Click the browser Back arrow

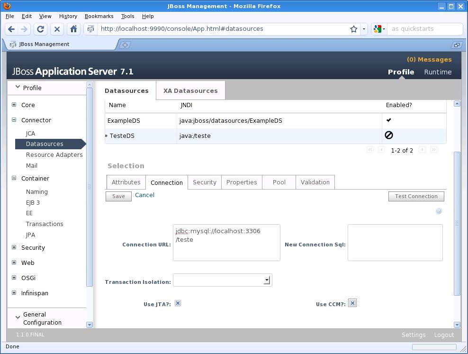(x=11, y=29)
